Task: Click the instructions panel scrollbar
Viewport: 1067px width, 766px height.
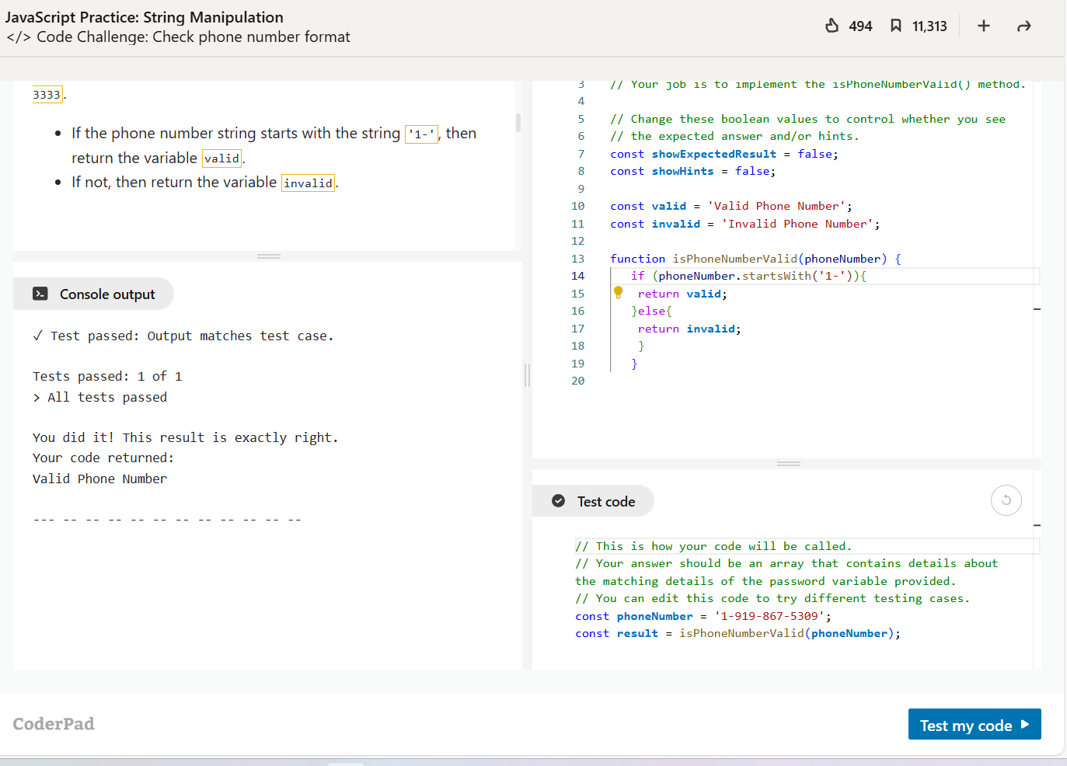Action: (x=518, y=123)
